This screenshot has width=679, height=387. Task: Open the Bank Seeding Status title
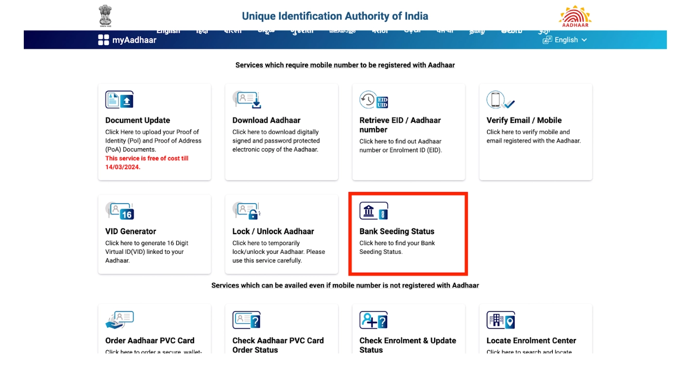(397, 231)
